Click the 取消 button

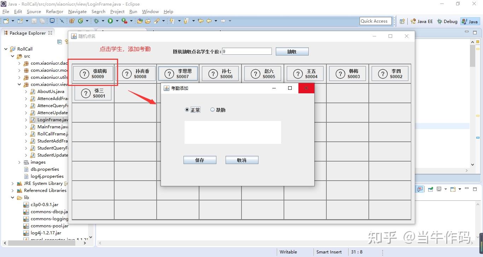pyautogui.click(x=242, y=160)
